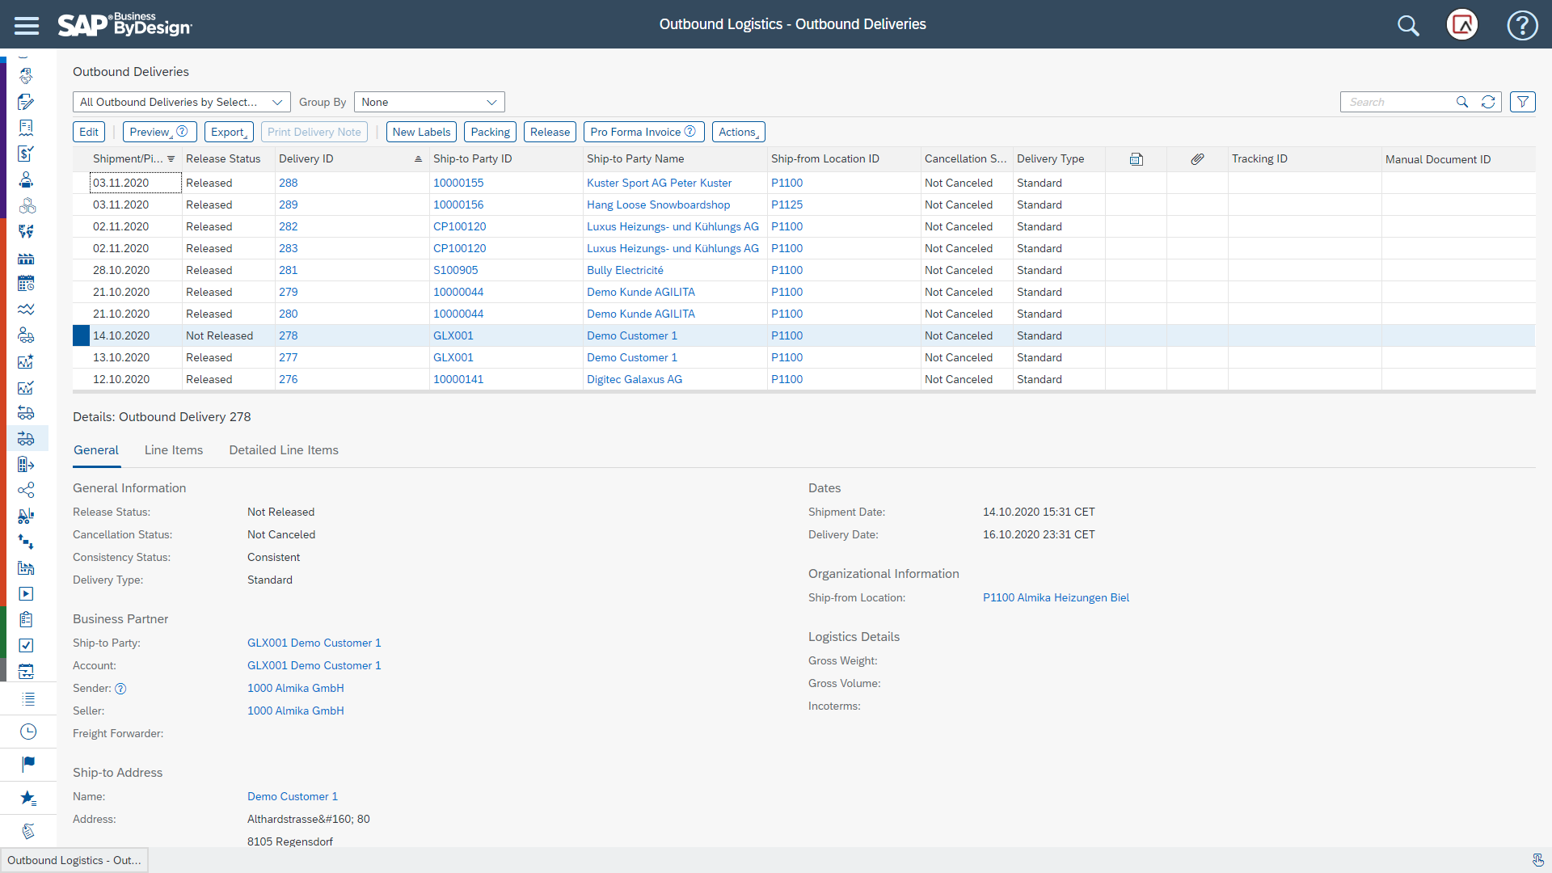1552x873 pixels.
Task: Open the play button sidebar icon
Action: pyautogui.click(x=26, y=594)
